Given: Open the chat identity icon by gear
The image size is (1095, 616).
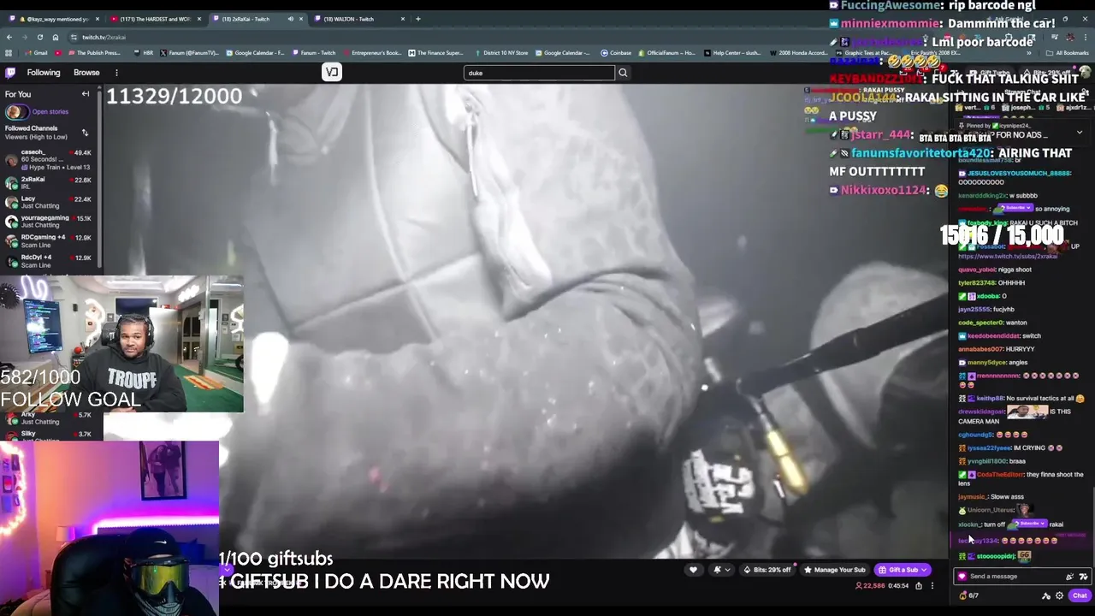Looking at the screenshot, I should [x=1045, y=595].
